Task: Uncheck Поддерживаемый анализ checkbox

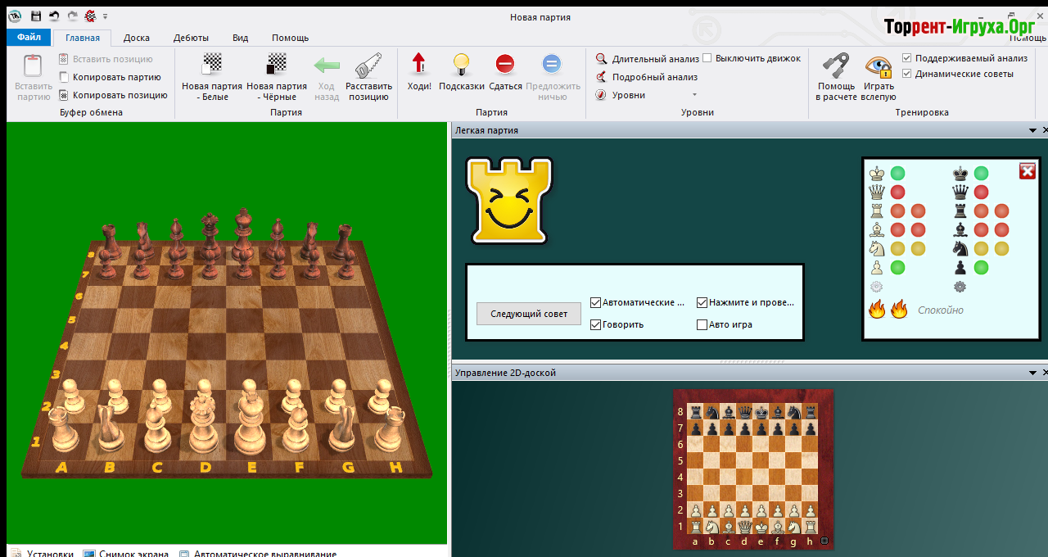Action: coord(907,58)
